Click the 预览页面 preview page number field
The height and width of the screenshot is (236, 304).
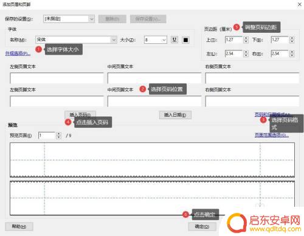coord(47,136)
